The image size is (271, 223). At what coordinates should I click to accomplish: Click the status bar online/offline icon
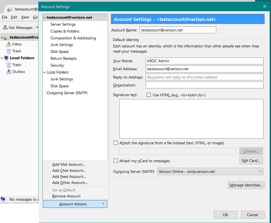click(x=3, y=199)
